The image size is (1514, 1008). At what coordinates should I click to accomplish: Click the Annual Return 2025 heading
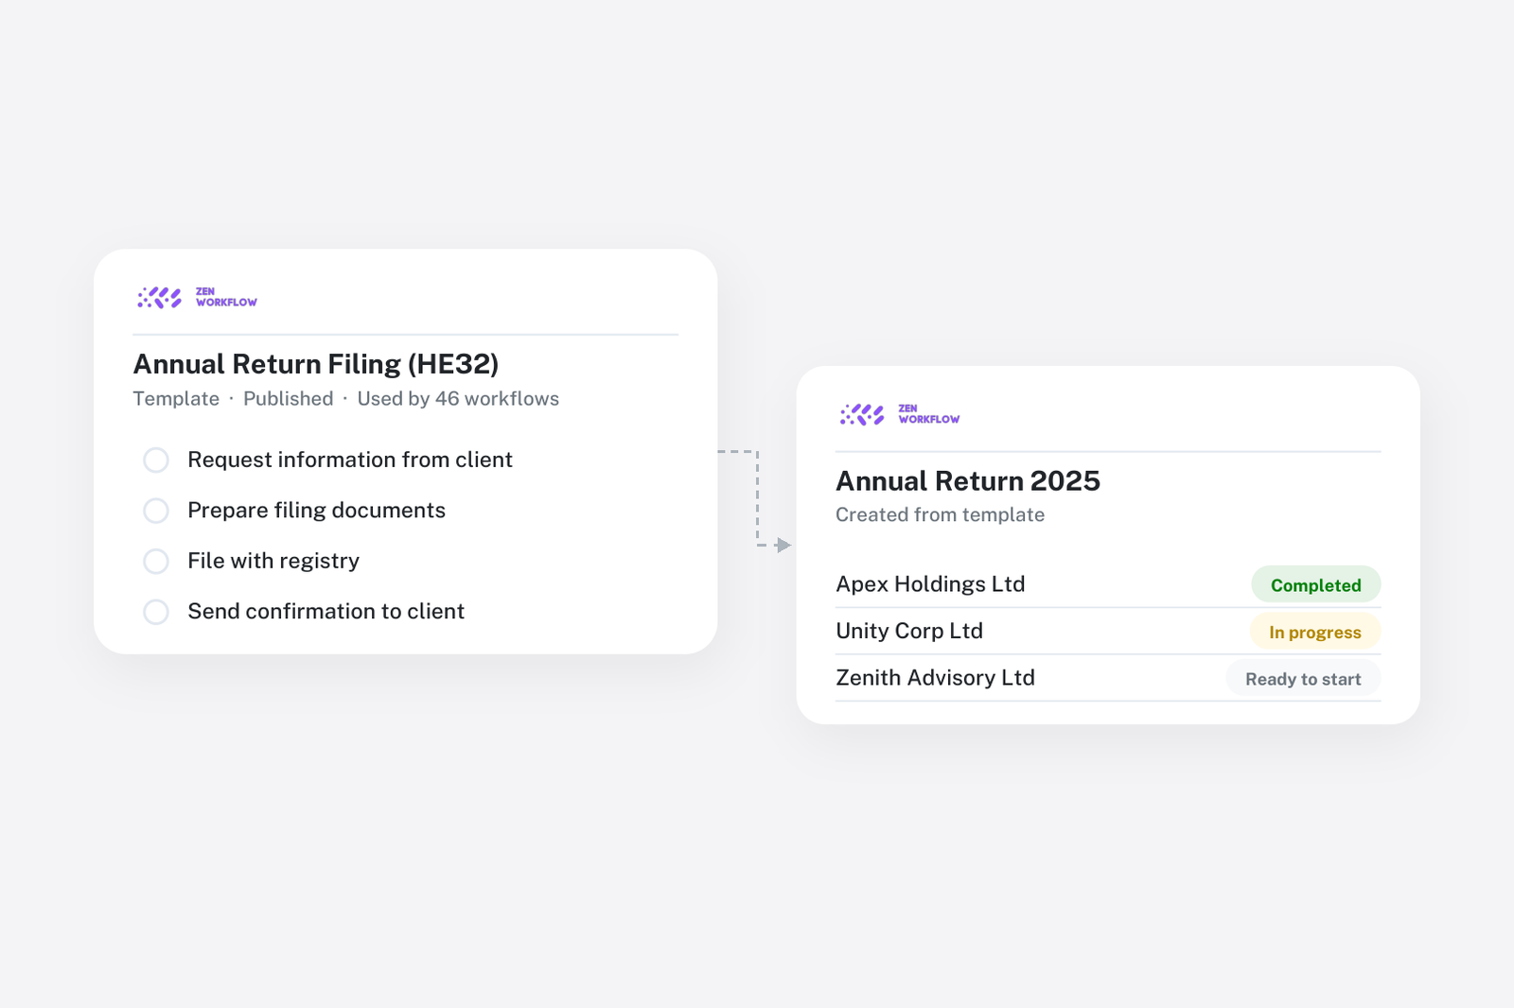(x=968, y=480)
